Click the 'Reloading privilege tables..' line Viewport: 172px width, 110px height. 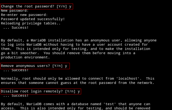pyautogui.click(x=31, y=23)
